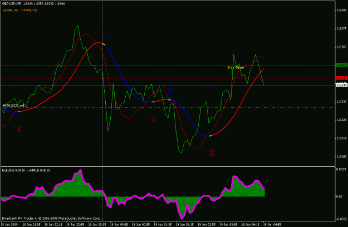Click the 0.00 indicator scale value
Screen dimensions: 348x227
point(340,196)
